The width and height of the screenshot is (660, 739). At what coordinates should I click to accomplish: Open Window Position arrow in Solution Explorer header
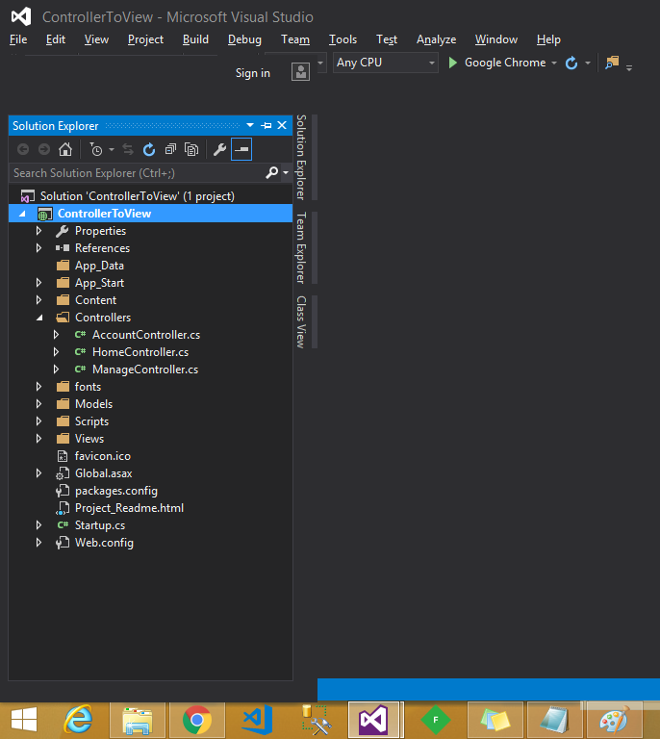250,125
